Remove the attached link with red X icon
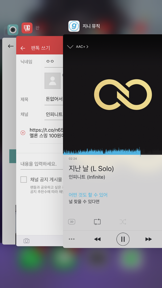 [23, 133]
